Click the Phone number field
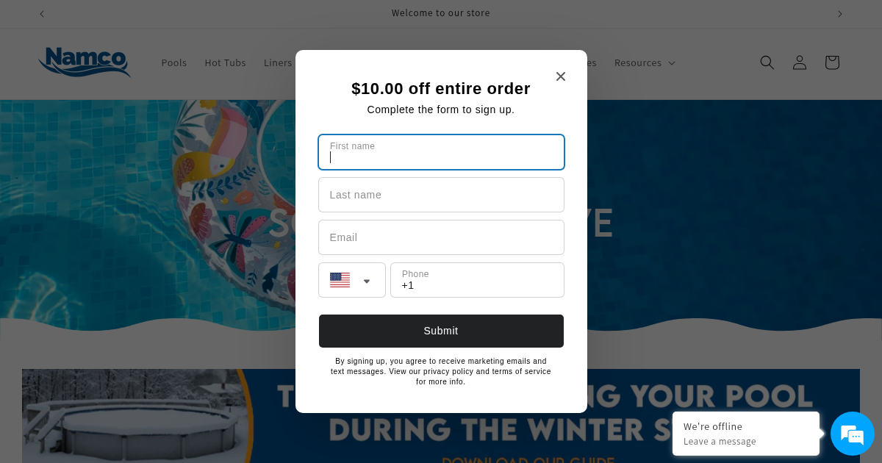This screenshot has height=463, width=882. coord(477,280)
